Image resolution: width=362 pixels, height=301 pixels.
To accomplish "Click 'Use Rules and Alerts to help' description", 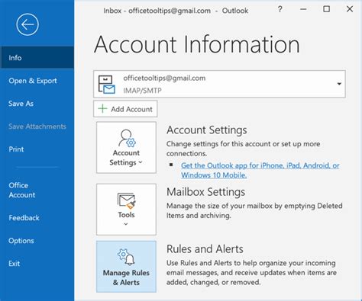I will click(251, 273).
